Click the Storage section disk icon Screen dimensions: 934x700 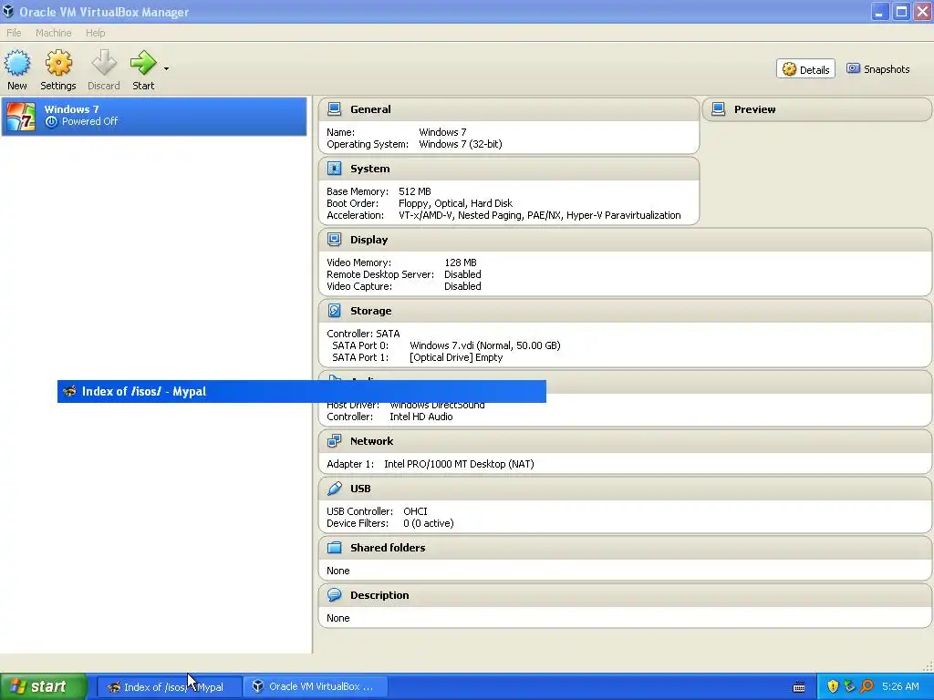[x=334, y=311]
